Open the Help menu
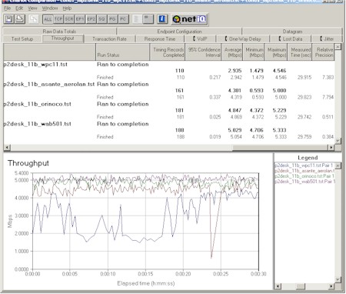 (x=67, y=8)
